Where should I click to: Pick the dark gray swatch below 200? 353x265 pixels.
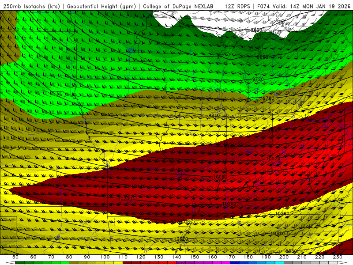(x=289, y=262)
